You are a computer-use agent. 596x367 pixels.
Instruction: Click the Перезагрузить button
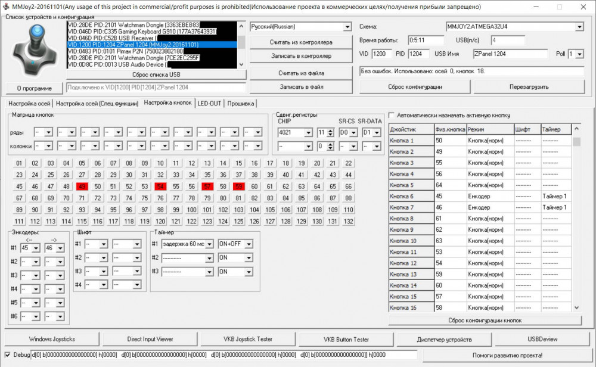click(x=529, y=86)
